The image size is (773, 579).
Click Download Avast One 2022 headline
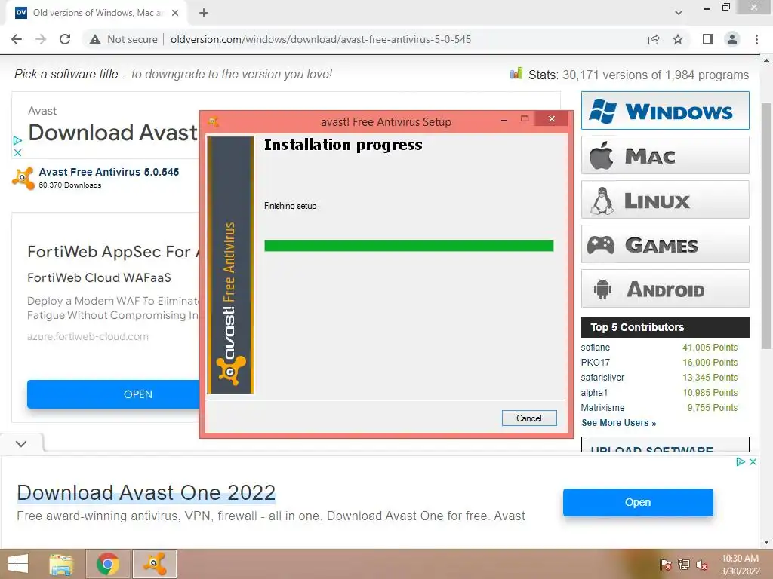pyautogui.click(x=146, y=492)
